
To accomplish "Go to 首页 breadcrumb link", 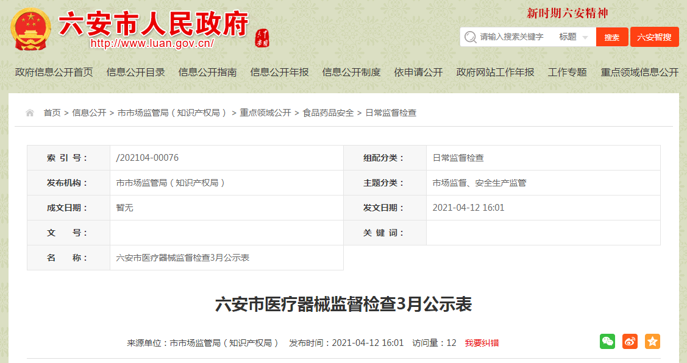I will pyautogui.click(x=52, y=113).
